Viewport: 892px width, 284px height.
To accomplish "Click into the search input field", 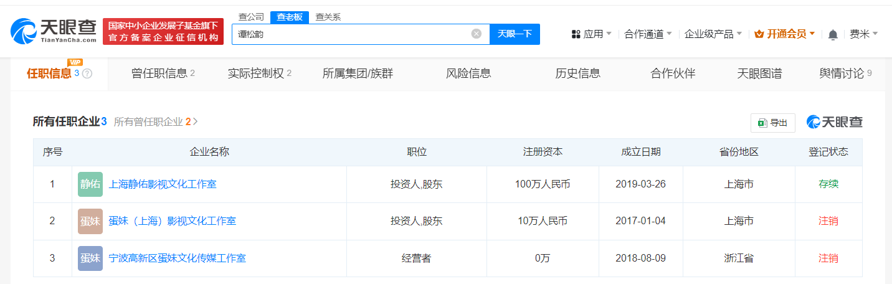I will pyautogui.click(x=349, y=34).
